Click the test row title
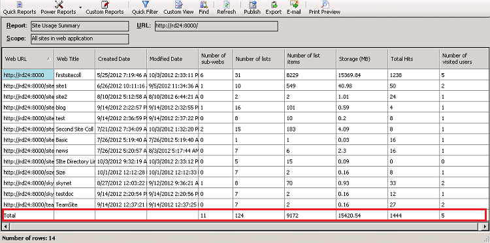The image size is (490, 243). (x=74, y=118)
